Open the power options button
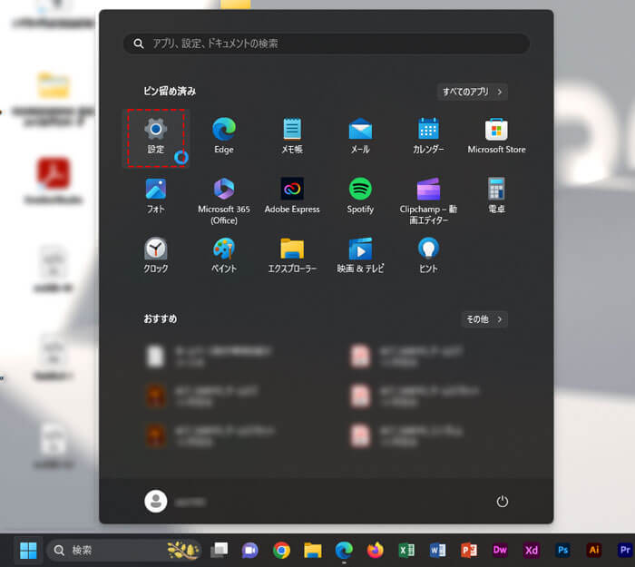 tap(503, 502)
